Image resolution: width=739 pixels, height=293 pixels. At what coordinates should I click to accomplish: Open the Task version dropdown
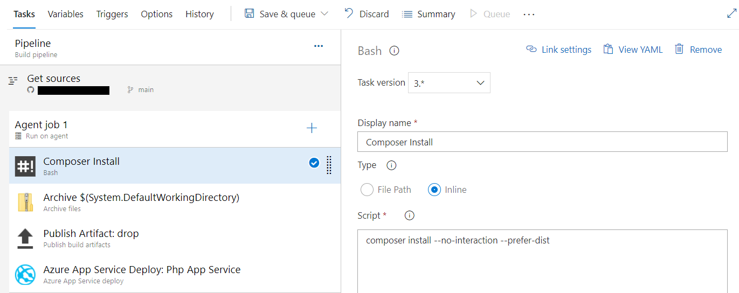pos(449,83)
